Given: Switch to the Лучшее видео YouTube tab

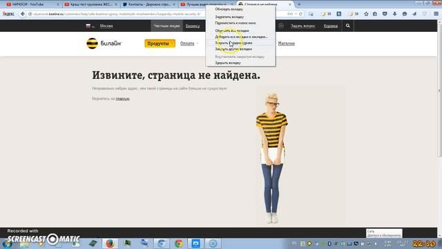Looking at the screenshot, I should tap(206, 4).
